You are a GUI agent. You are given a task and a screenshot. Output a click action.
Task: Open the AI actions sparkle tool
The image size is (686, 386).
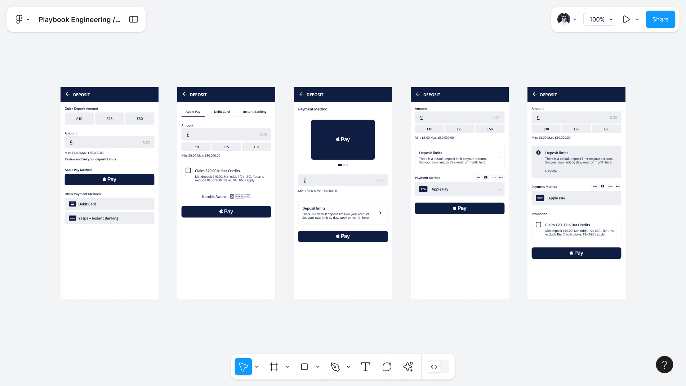click(x=408, y=367)
